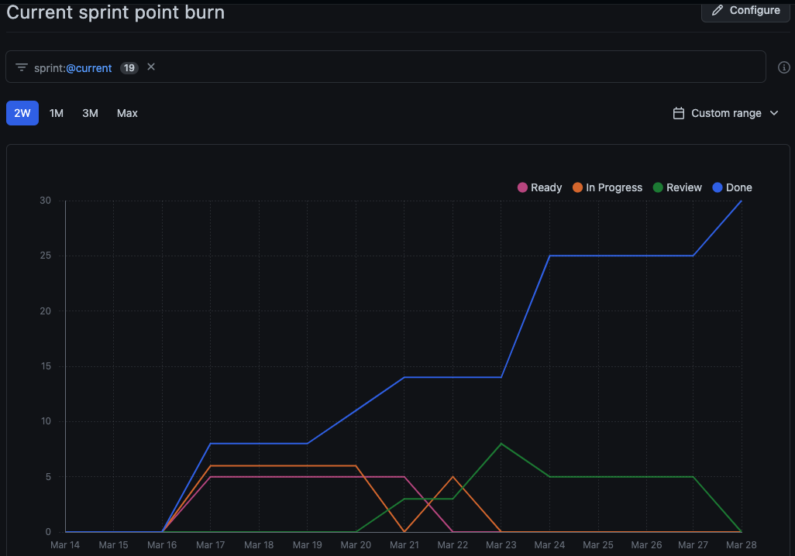795x556 pixels.
Task: Select the Max time range option
Action: tap(126, 113)
